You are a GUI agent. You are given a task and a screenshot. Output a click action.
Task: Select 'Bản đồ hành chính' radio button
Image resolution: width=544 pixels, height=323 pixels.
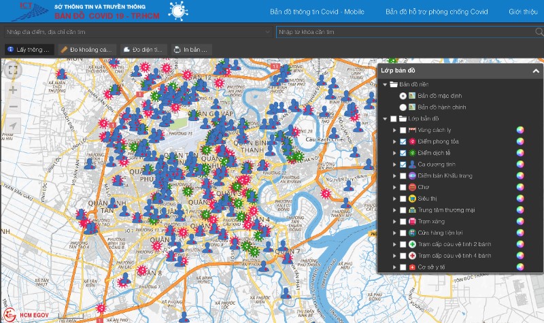coord(403,107)
